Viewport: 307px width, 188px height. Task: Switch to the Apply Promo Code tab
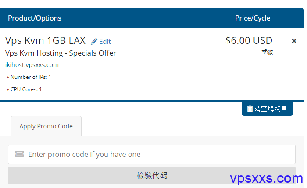tap(46, 126)
